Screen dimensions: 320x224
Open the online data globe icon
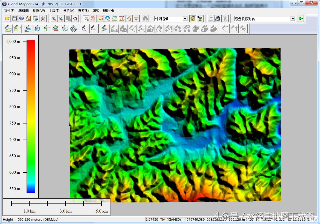coord(21,19)
